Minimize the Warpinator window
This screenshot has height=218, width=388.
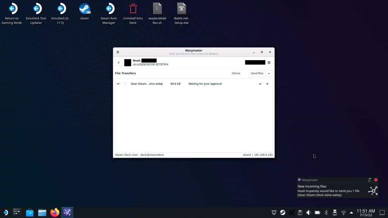pos(253,52)
